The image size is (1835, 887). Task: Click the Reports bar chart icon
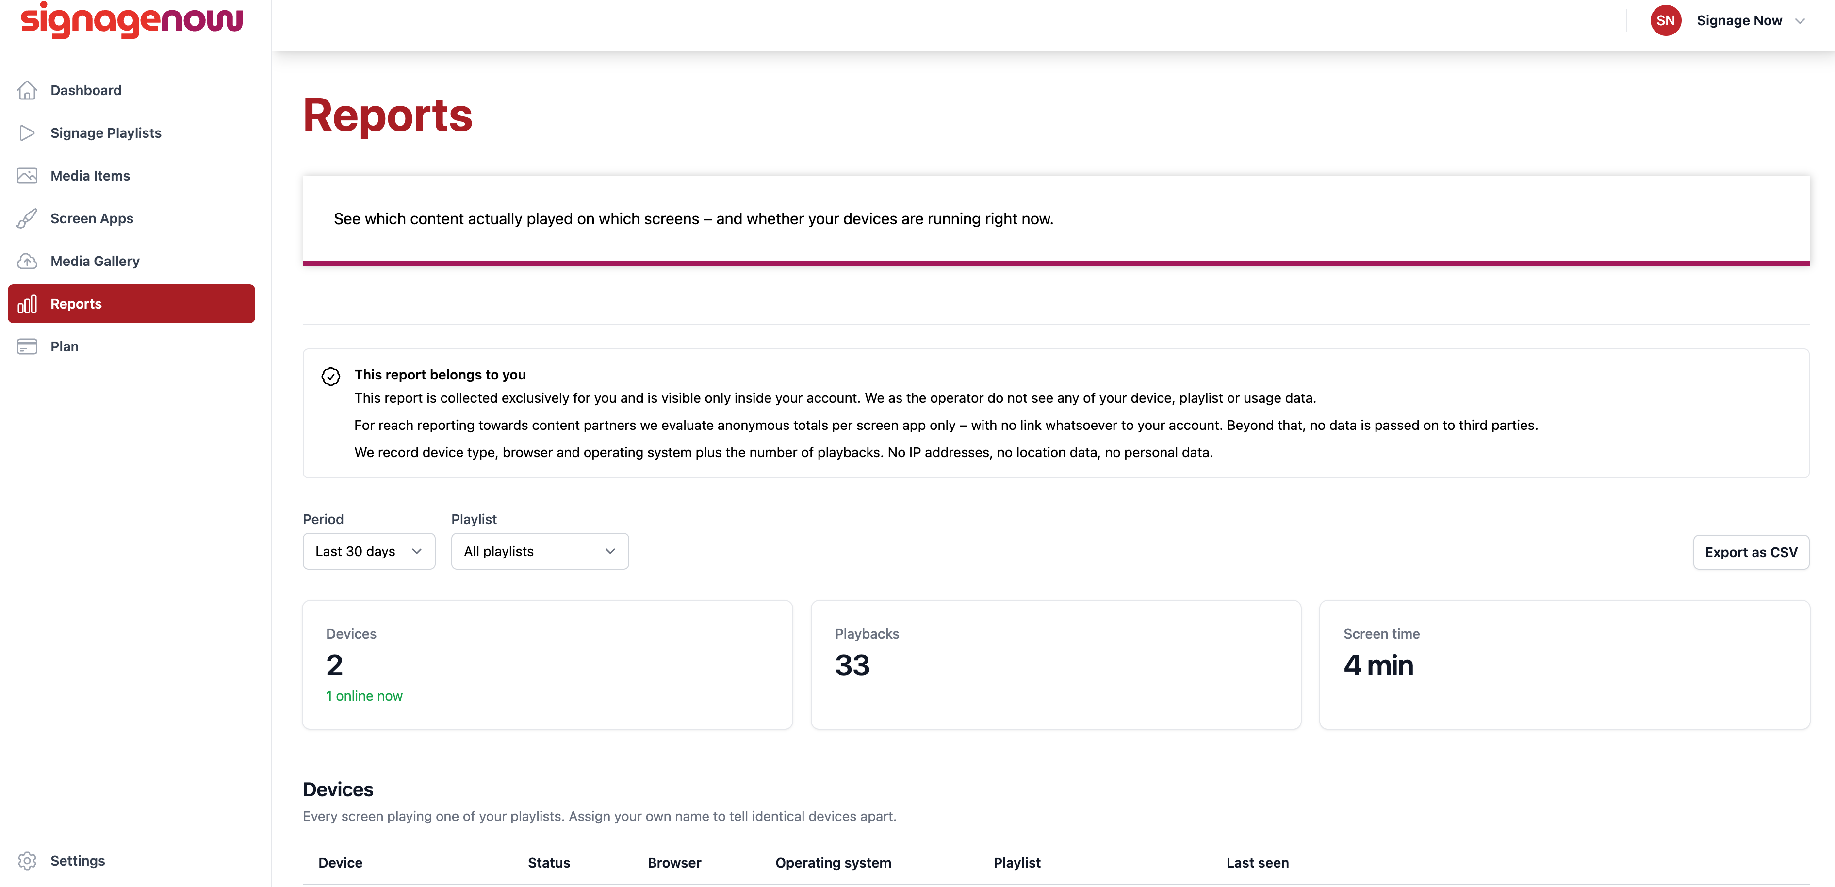click(27, 304)
